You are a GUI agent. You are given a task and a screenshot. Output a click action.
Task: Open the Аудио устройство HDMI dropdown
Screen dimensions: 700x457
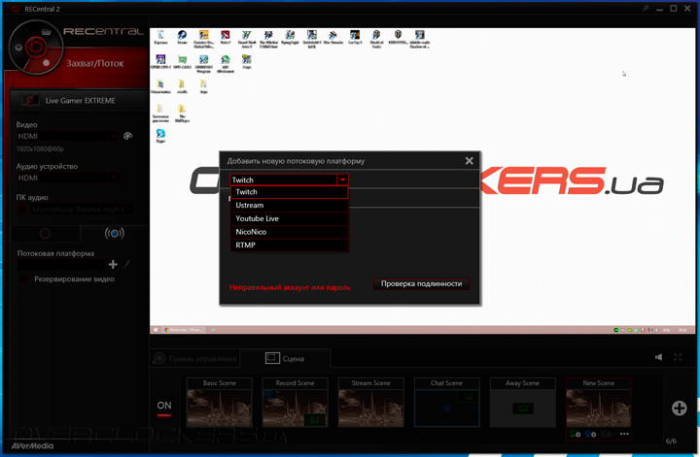[x=68, y=178]
